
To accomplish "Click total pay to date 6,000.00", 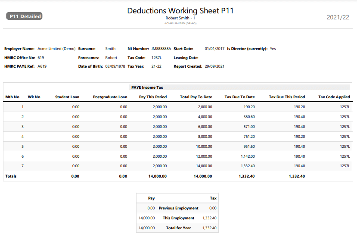I will 205,127.
